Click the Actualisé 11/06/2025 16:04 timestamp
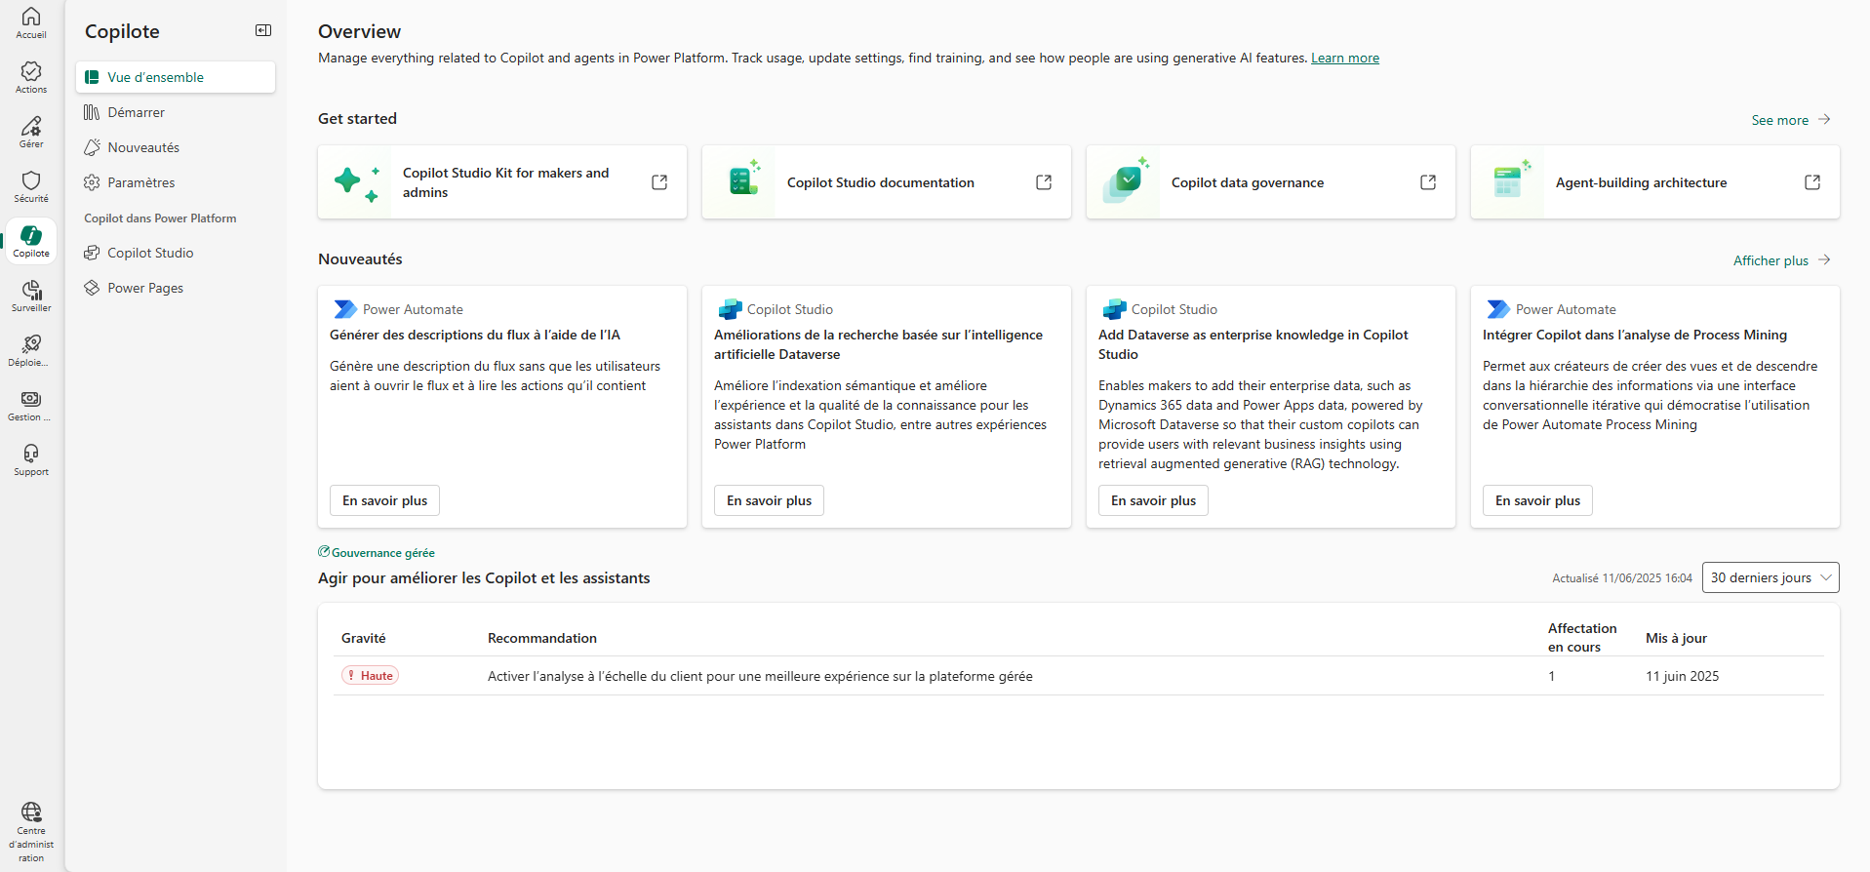 click(x=1622, y=577)
